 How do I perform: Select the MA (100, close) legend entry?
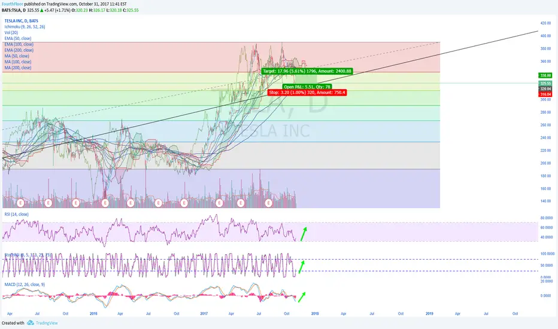click(x=18, y=62)
